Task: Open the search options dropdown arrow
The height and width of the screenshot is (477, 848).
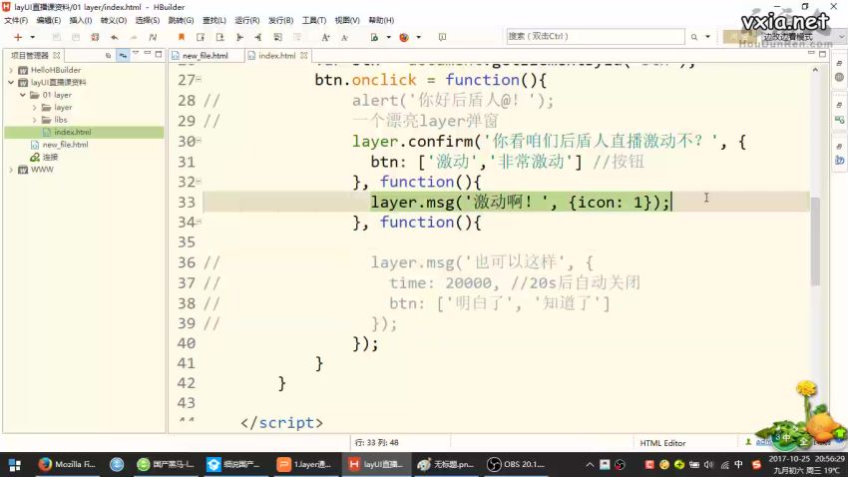Action: coord(707,37)
